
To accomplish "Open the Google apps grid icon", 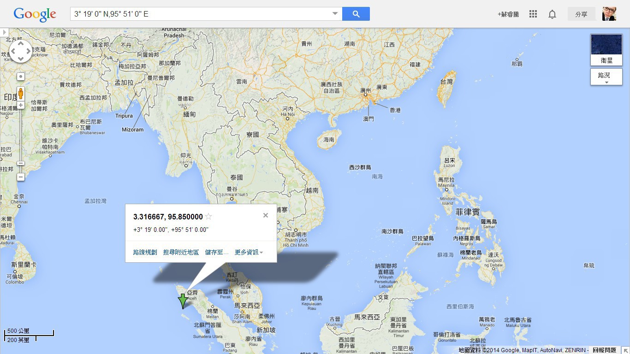I will point(533,14).
